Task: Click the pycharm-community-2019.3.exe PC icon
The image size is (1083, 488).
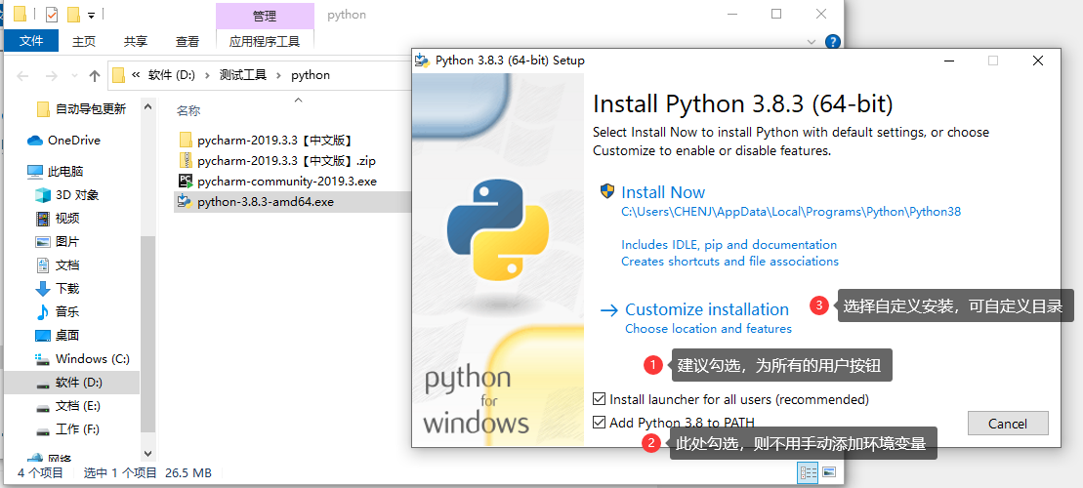Action: 186,182
